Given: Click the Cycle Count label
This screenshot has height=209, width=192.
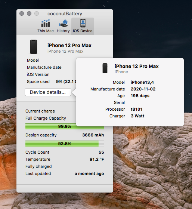Looking at the screenshot, I should point(37,152).
